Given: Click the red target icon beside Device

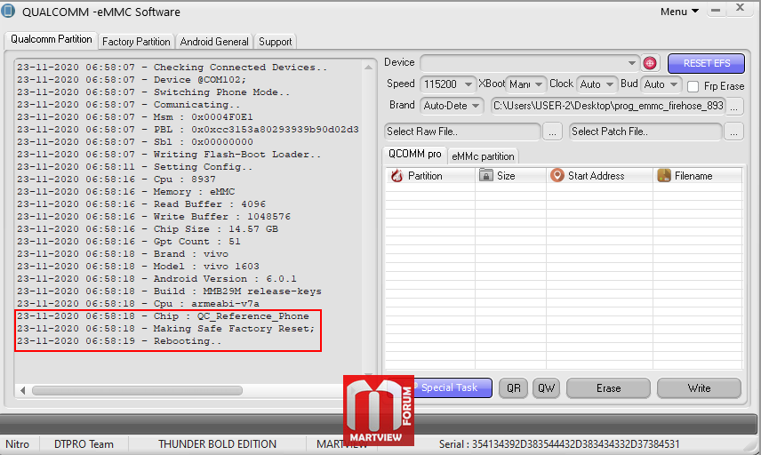Looking at the screenshot, I should (x=649, y=62).
